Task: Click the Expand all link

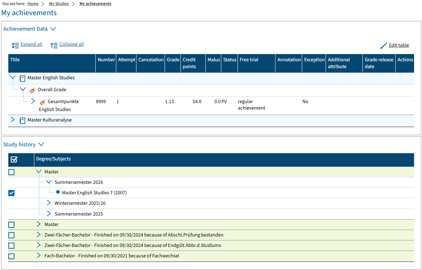Action: (31, 44)
